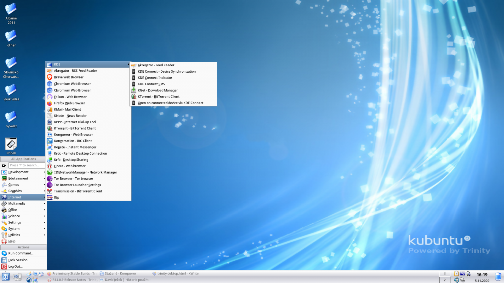The image size is (504, 283).
Task: Open Krfb Desktop Sharing
Action: pyautogui.click(x=71, y=159)
